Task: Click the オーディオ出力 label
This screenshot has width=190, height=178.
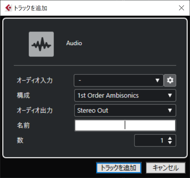Action: pos(35,110)
